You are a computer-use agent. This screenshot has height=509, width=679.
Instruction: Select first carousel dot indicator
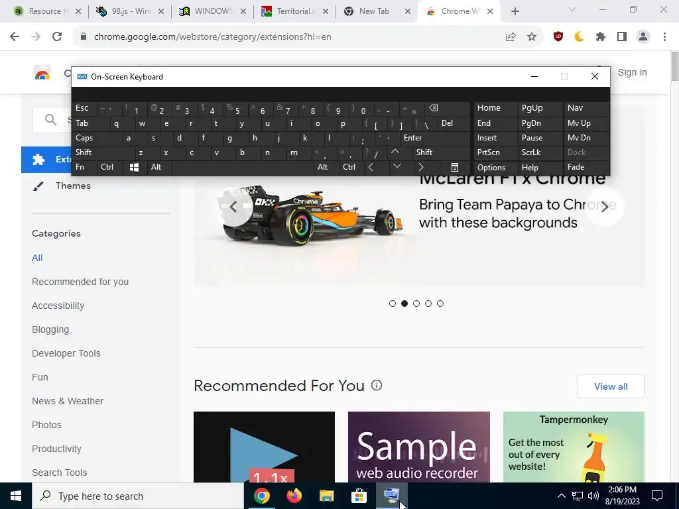pos(393,304)
